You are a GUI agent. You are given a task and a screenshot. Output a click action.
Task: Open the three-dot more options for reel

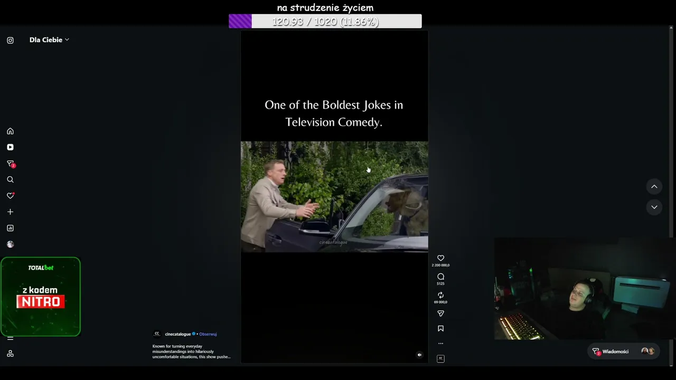[440, 344]
